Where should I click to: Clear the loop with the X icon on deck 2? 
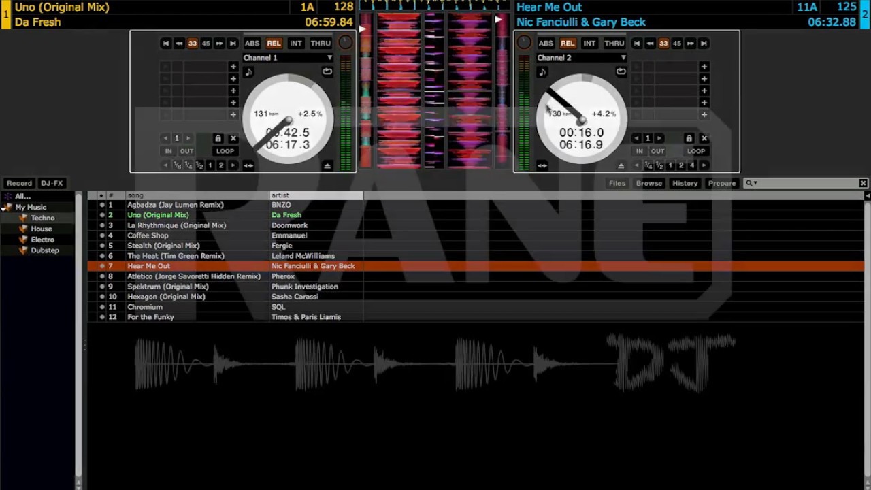704,138
